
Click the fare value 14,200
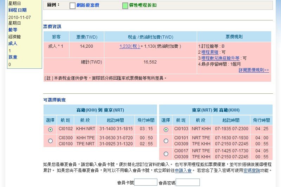(86, 46)
